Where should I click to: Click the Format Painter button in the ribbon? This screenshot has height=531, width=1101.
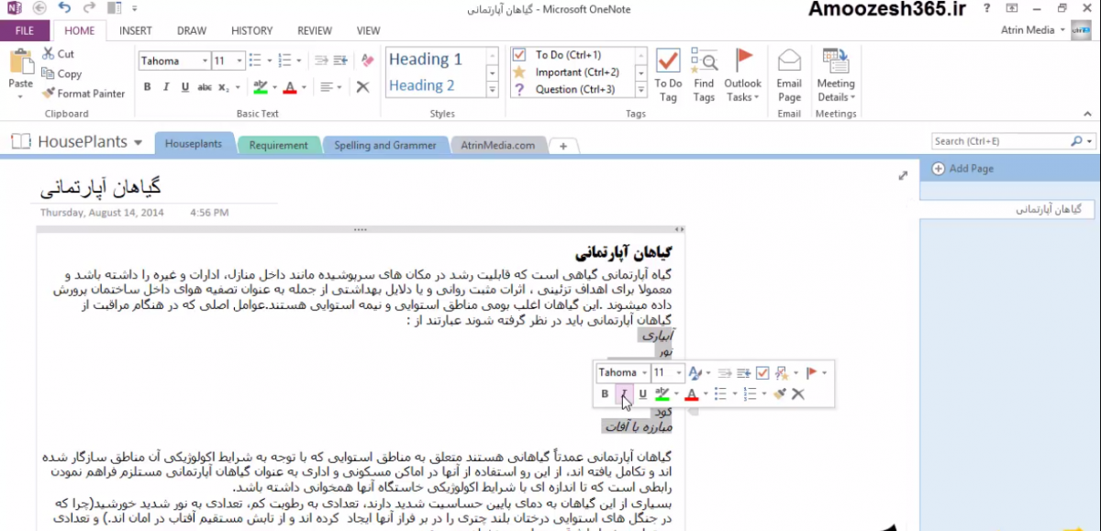click(83, 94)
